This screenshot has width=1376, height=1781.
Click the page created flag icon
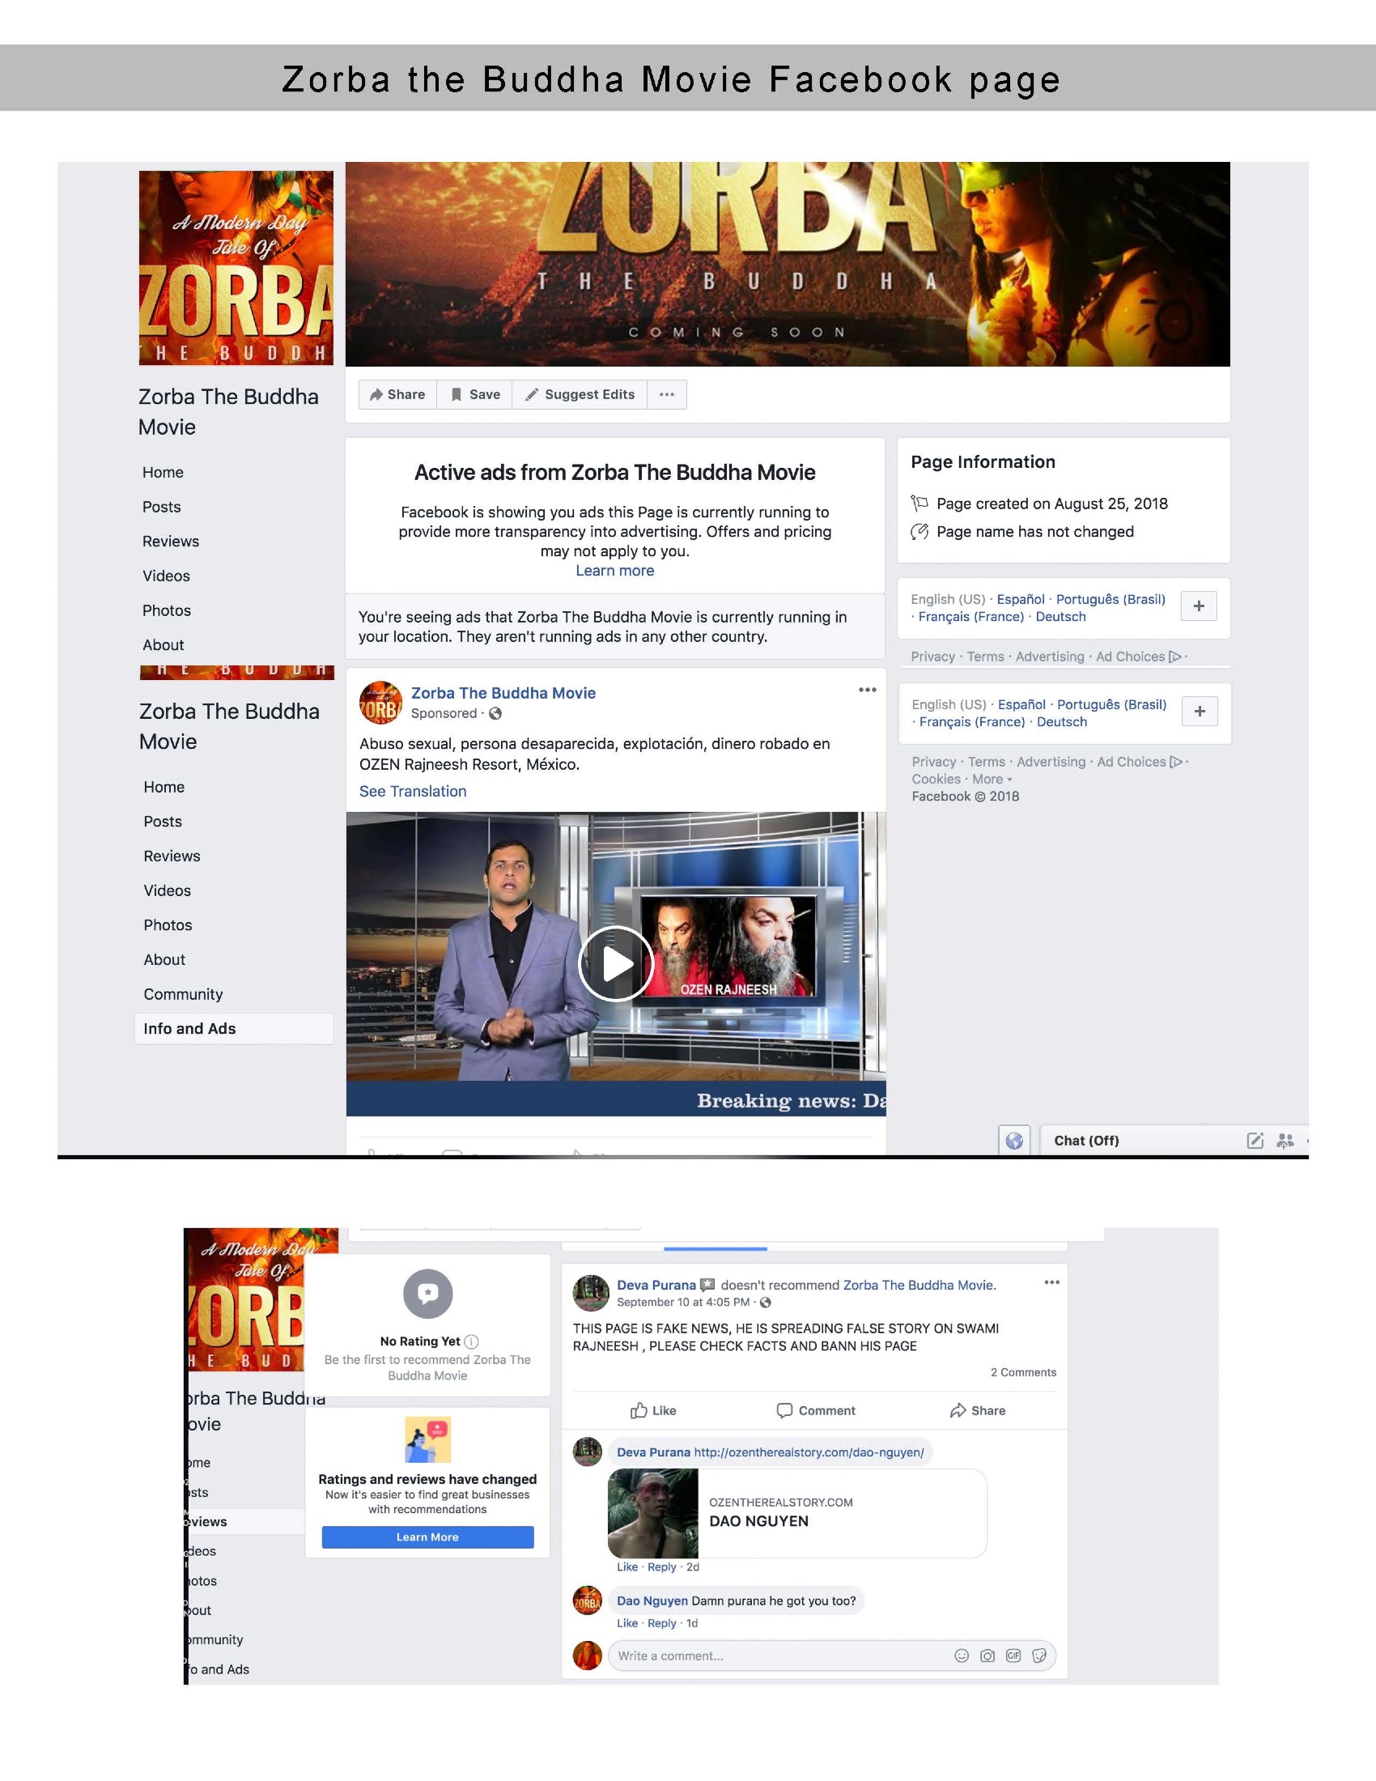click(919, 504)
